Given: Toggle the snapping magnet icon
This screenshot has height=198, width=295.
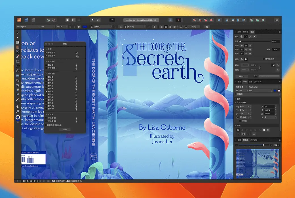Looking at the screenshot, I should click(178, 20).
